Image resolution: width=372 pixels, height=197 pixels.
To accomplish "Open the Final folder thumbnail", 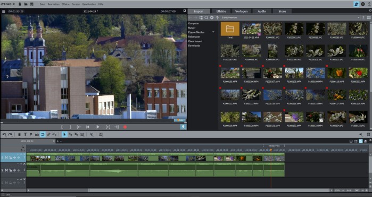I will (230, 29).
